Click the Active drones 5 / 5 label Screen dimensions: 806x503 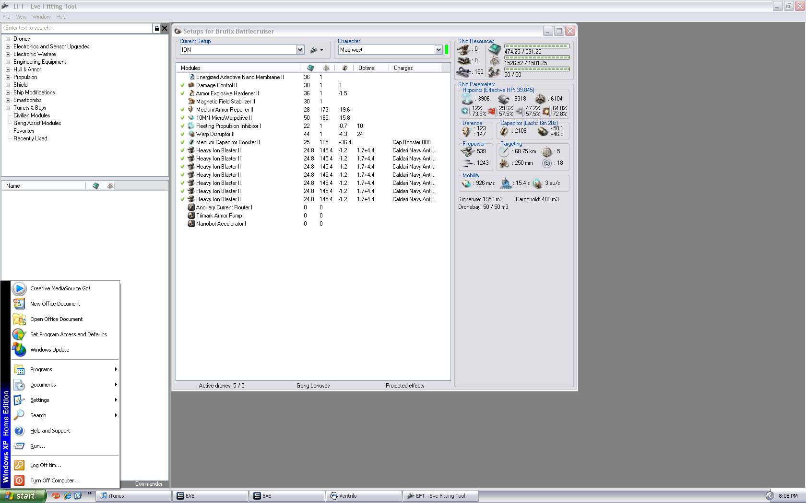coord(222,386)
